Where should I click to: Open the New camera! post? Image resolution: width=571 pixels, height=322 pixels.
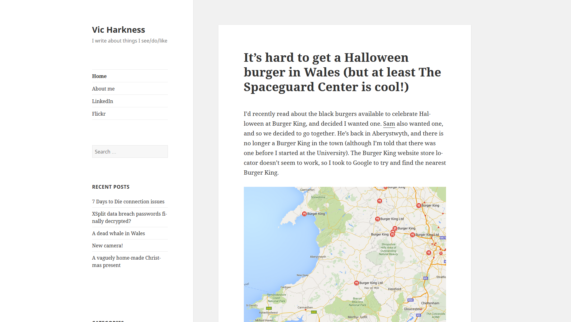[x=108, y=246]
